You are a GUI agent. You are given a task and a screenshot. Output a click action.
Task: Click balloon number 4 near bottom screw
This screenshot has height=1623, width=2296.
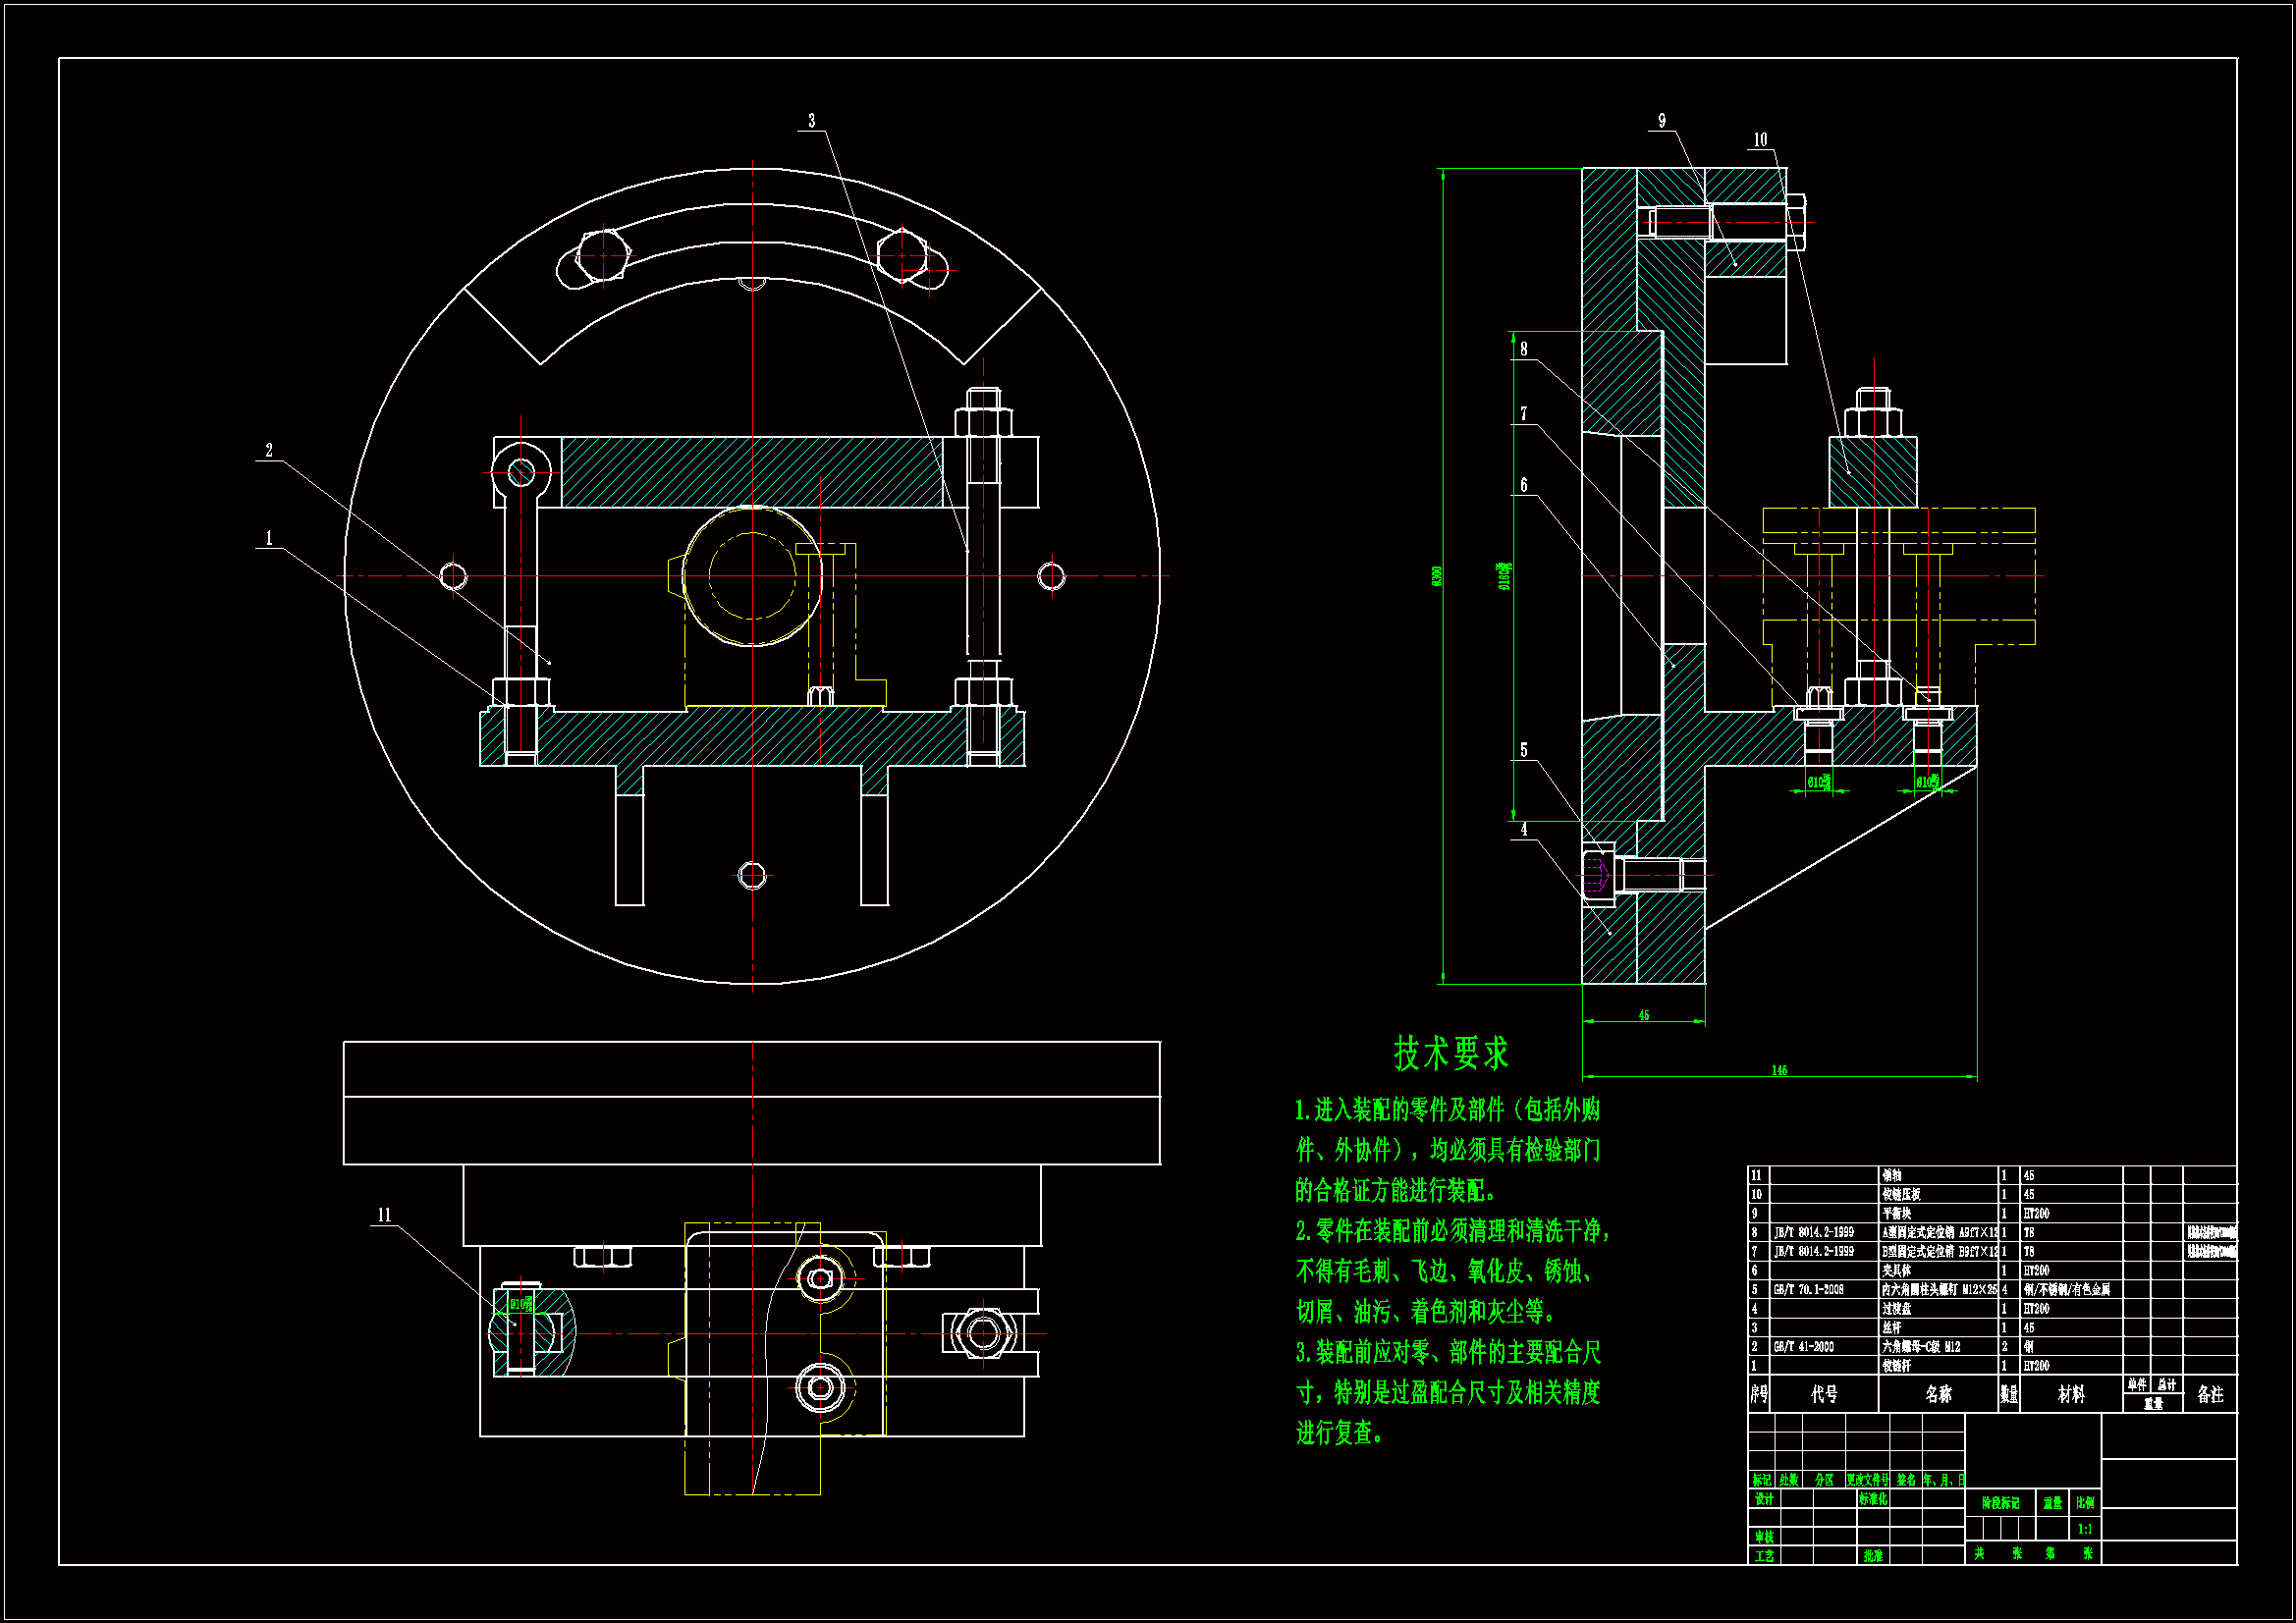pos(1524,830)
